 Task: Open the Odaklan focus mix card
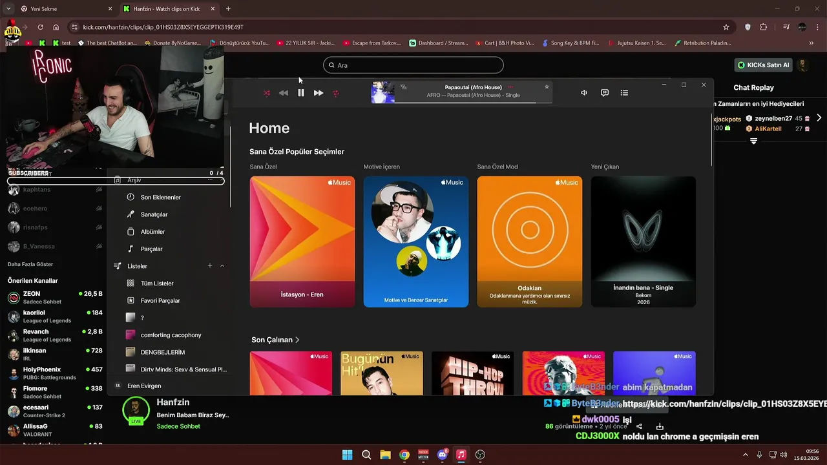pyautogui.click(x=530, y=242)
